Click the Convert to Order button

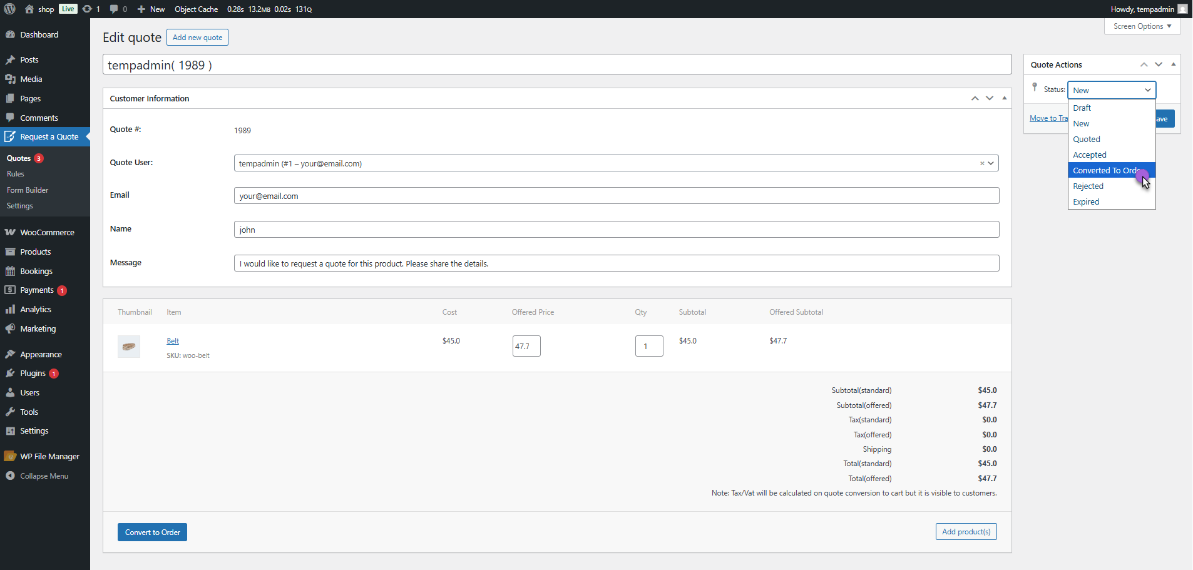pyautogui.click(x=152, y=532)
